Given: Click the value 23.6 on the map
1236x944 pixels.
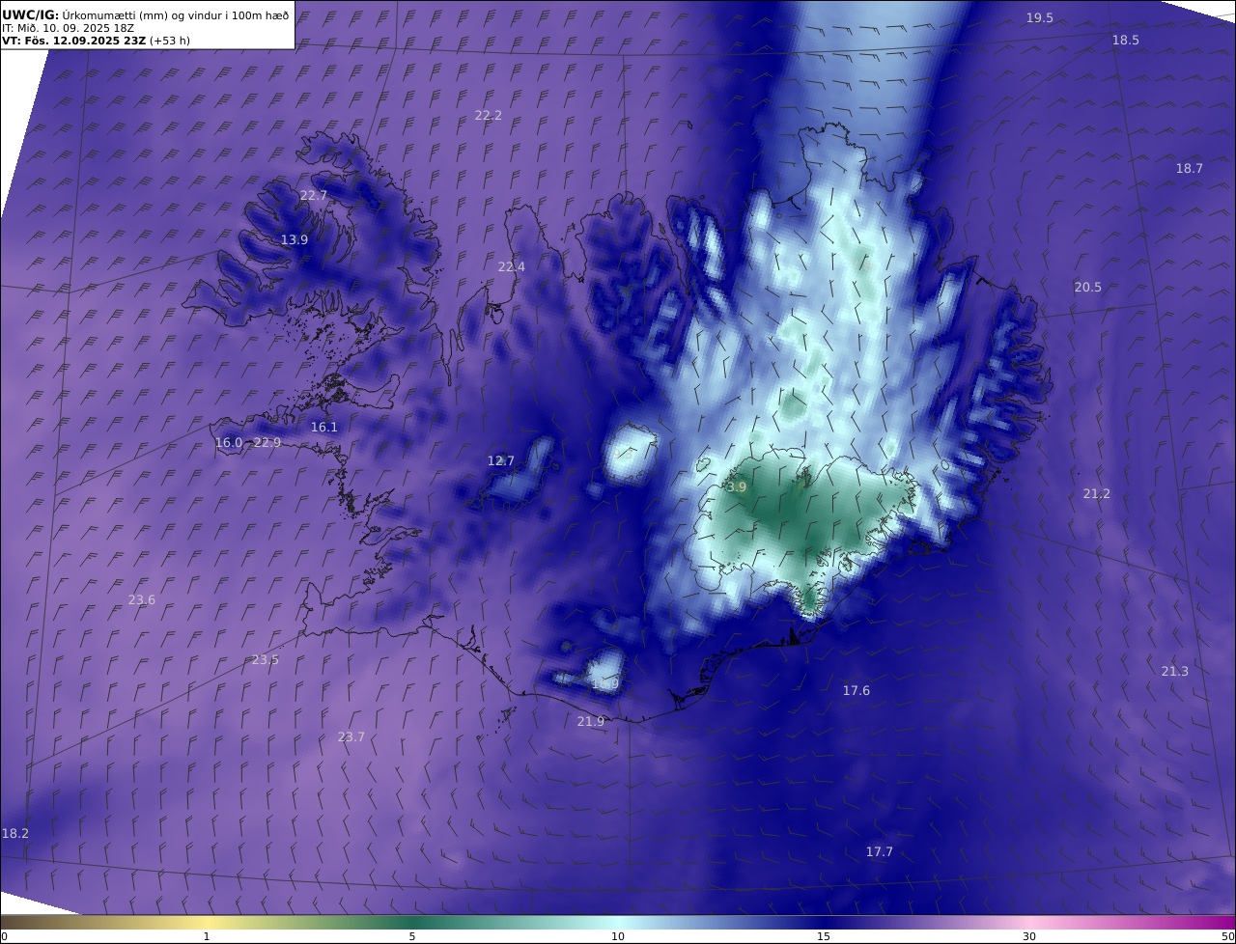Looking at the screenshot, I should pos(142,600).
